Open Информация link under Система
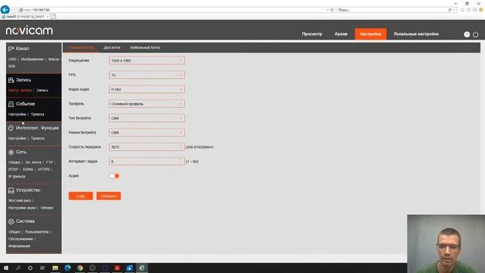Image resolution: width=485 pixels, height=273 pixels. point(20,246)
